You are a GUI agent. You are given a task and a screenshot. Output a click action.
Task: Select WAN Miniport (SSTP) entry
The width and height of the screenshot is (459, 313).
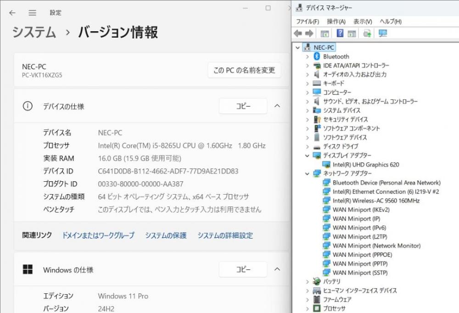(360, 273)
